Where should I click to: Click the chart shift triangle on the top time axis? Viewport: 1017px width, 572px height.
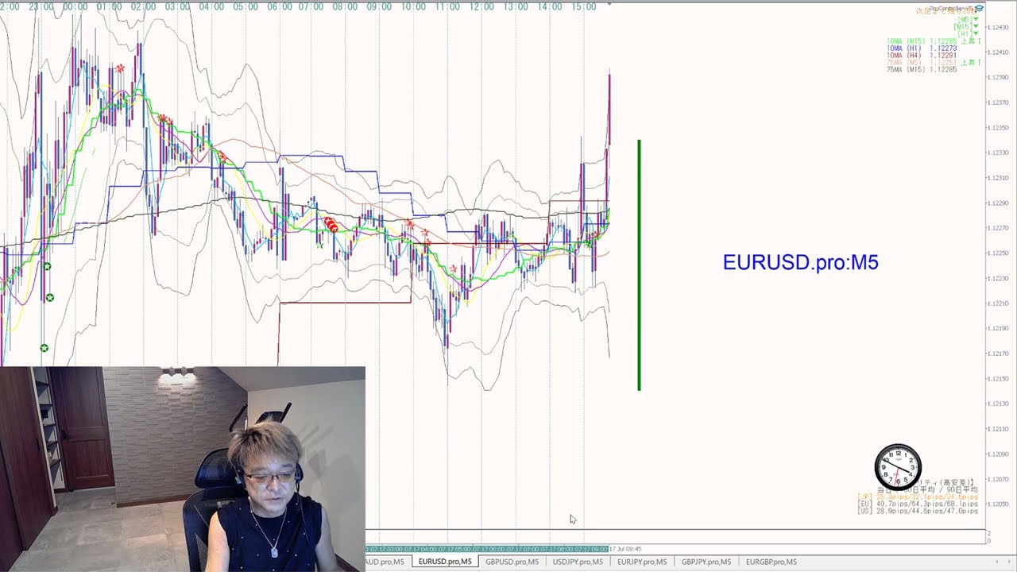click(x=609, y=4)
